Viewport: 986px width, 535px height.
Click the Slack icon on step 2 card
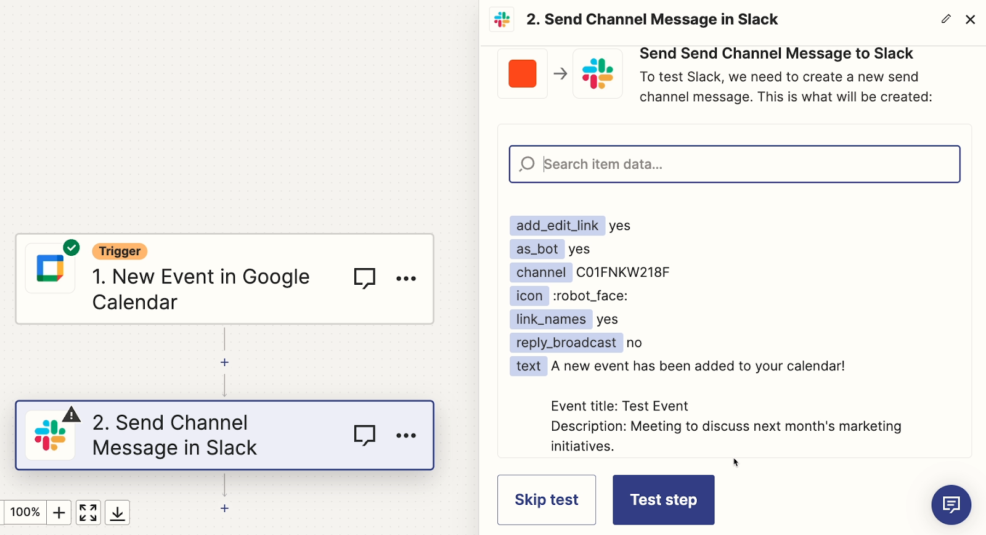(51, 435)
